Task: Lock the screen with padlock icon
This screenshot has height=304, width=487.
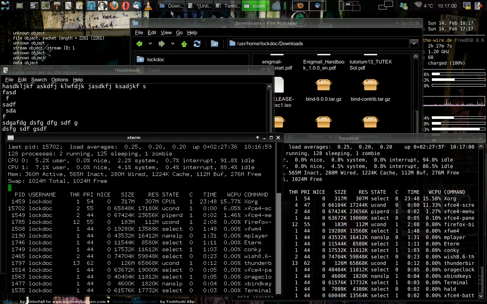Action: tap(467, 6)
